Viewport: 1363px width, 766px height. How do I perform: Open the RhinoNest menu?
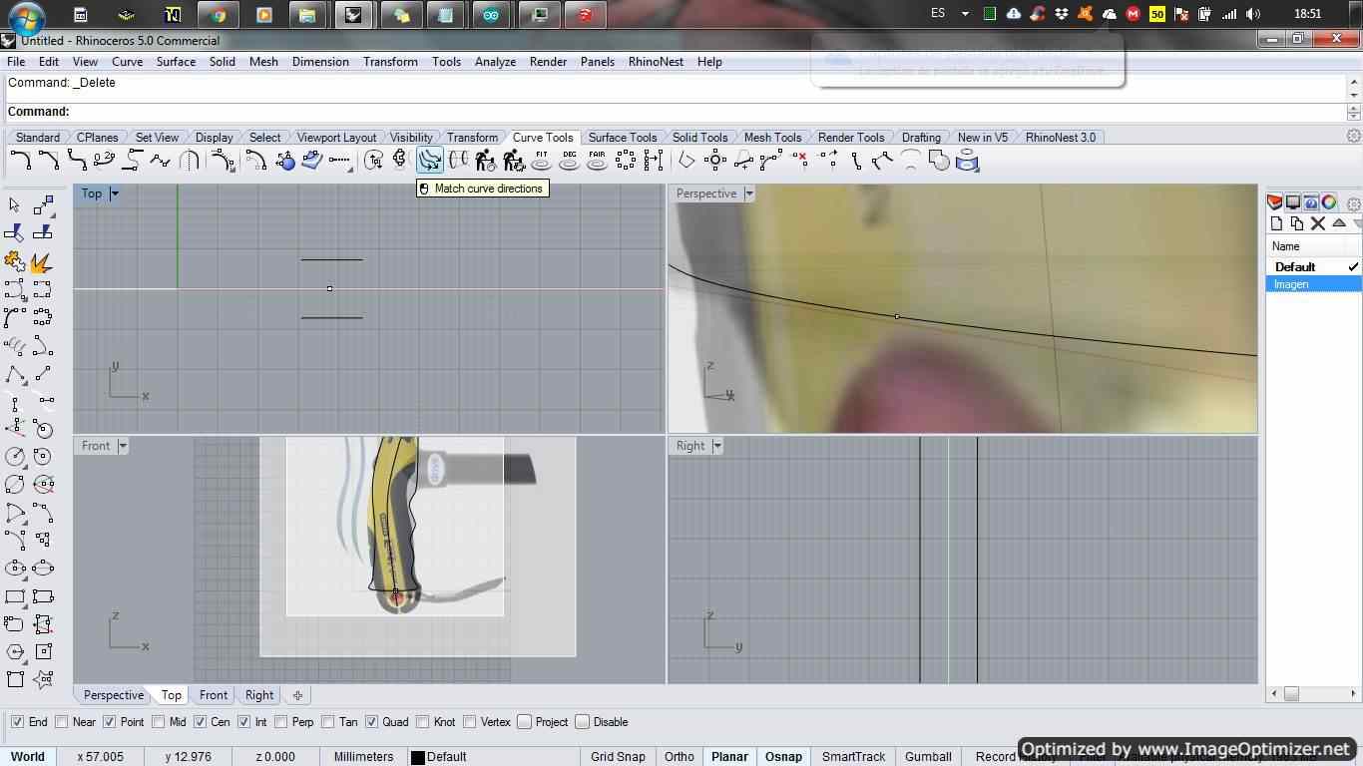tap(656, 62)
